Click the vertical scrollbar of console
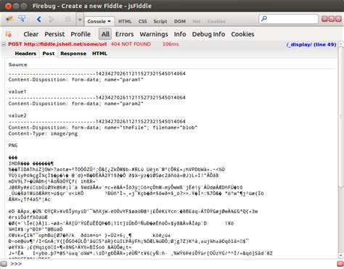The image size is (344, 269). 340,116
